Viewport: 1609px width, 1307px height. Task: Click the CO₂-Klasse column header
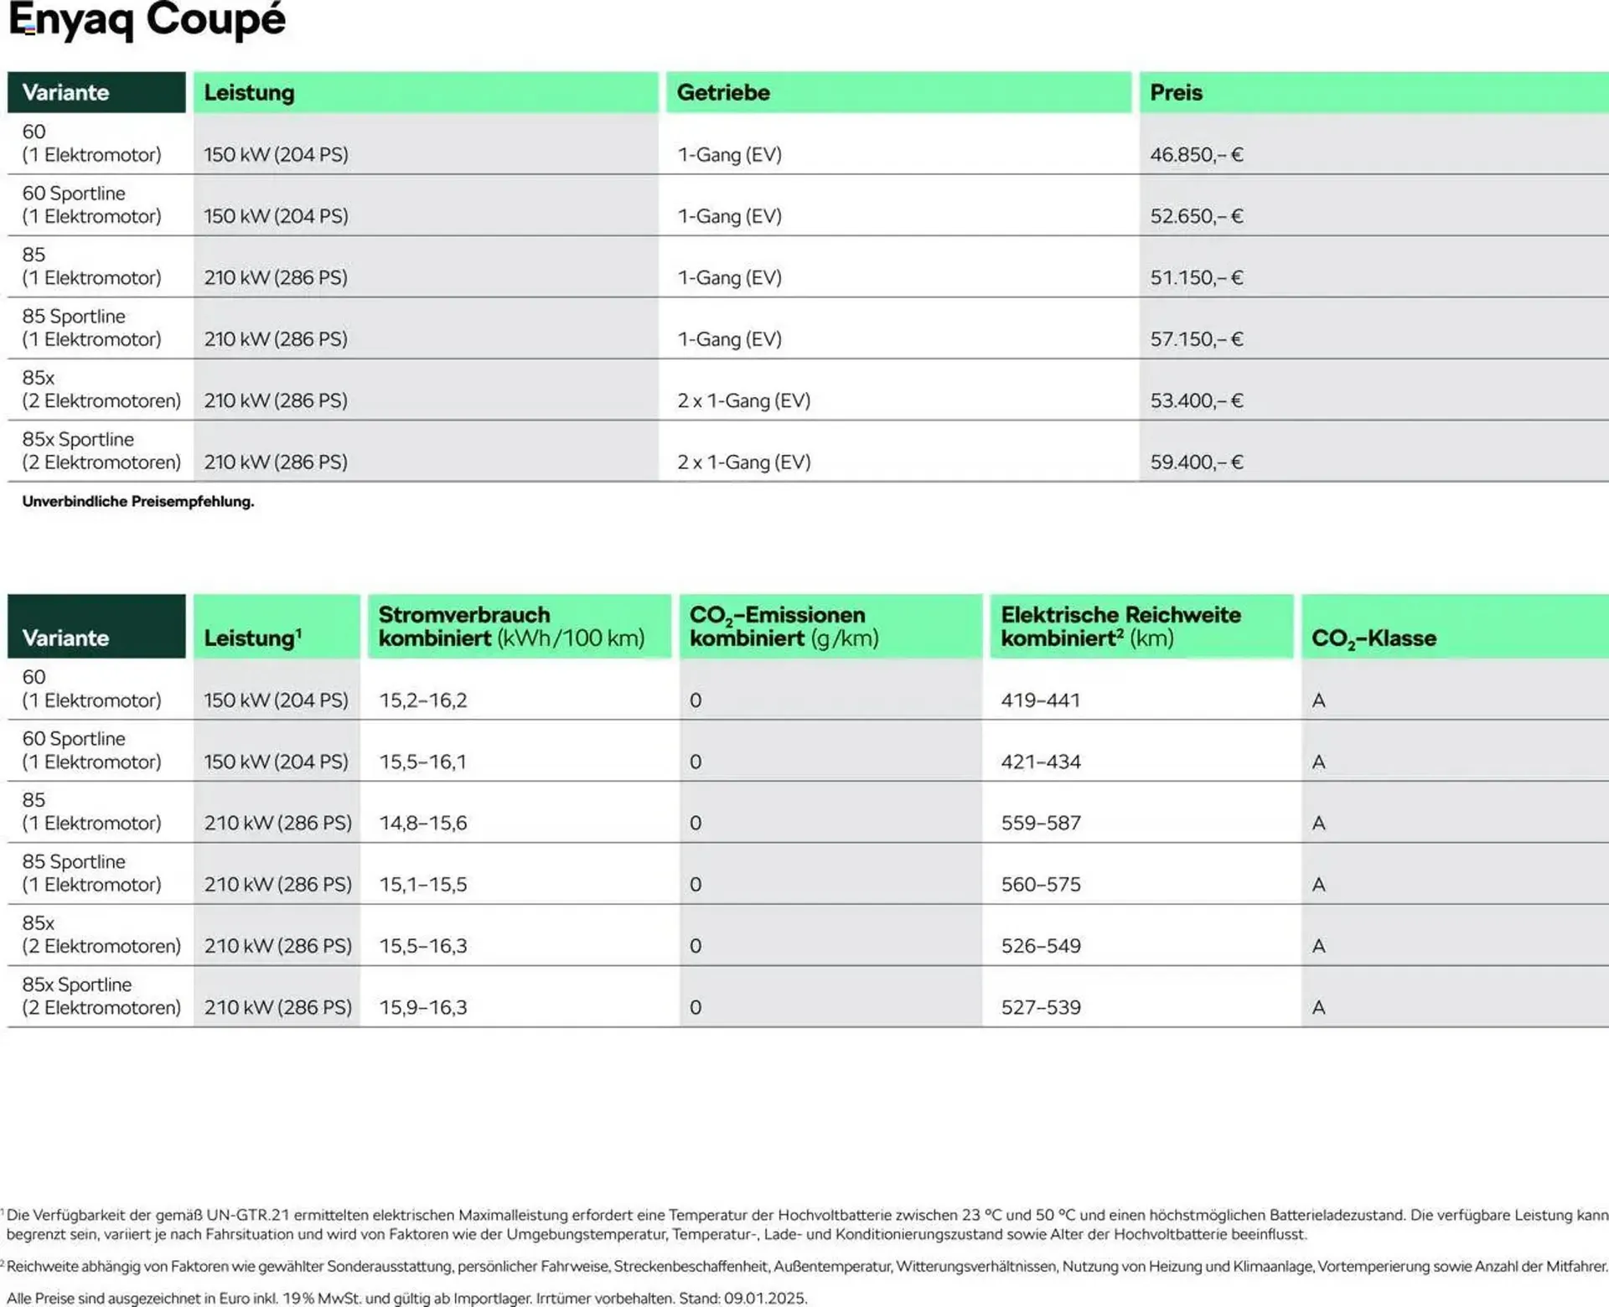coord(1374,638)
